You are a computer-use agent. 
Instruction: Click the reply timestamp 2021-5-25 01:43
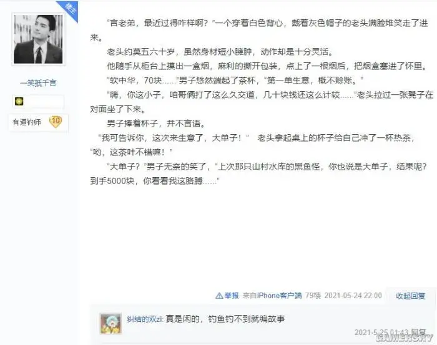(x=381, y=332)
